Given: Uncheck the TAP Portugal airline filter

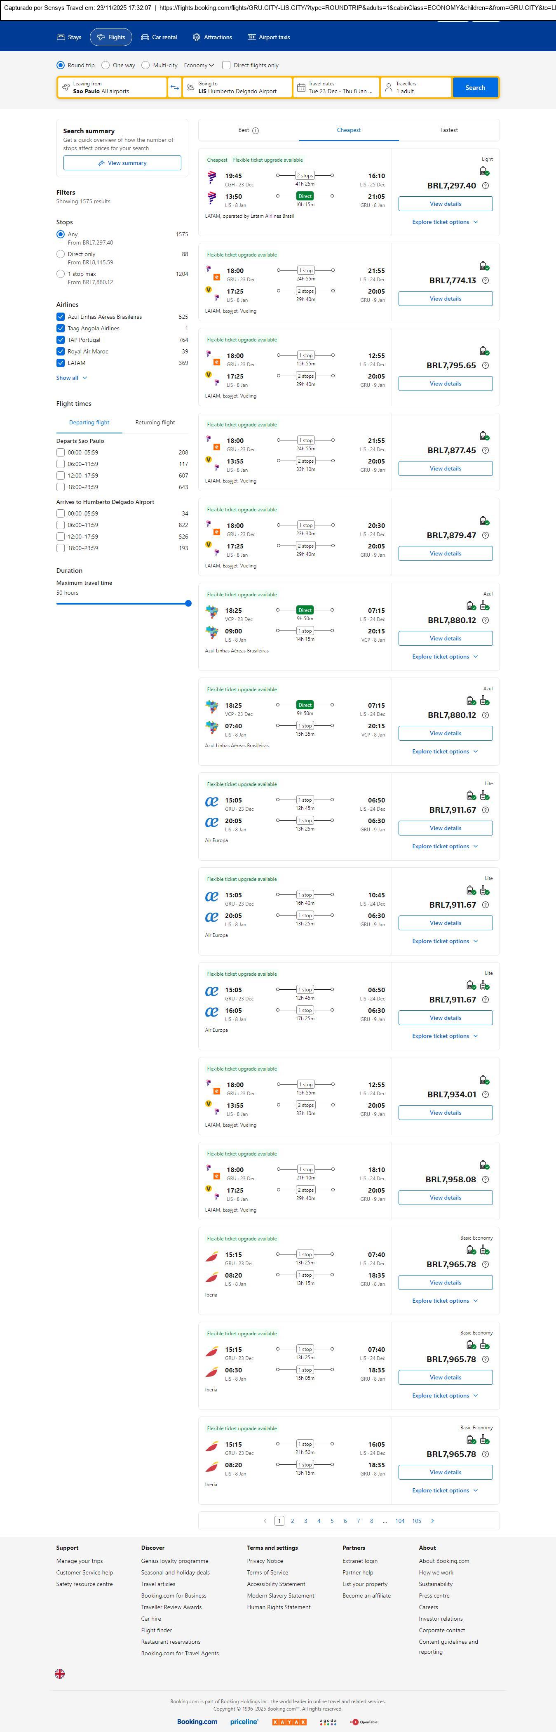Looking at the screenshot, I should 61,339.
